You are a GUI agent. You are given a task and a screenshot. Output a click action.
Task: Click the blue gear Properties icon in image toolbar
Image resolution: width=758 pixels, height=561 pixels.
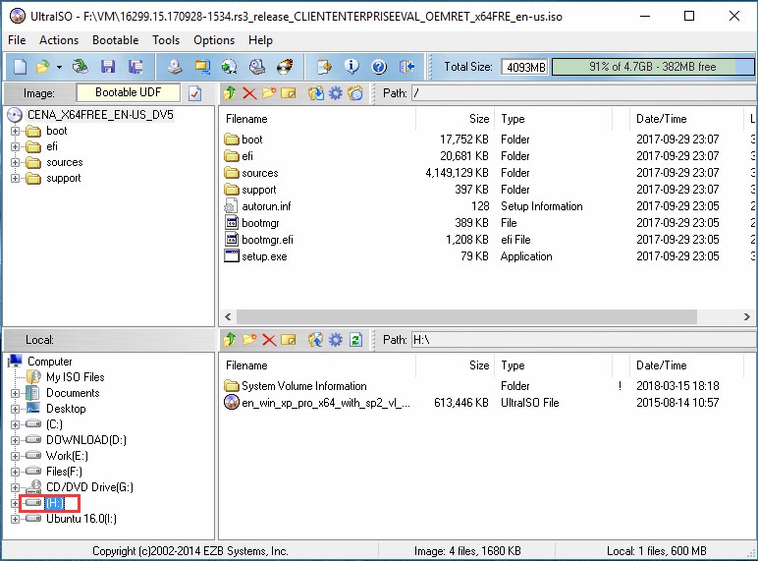(336, 93)
